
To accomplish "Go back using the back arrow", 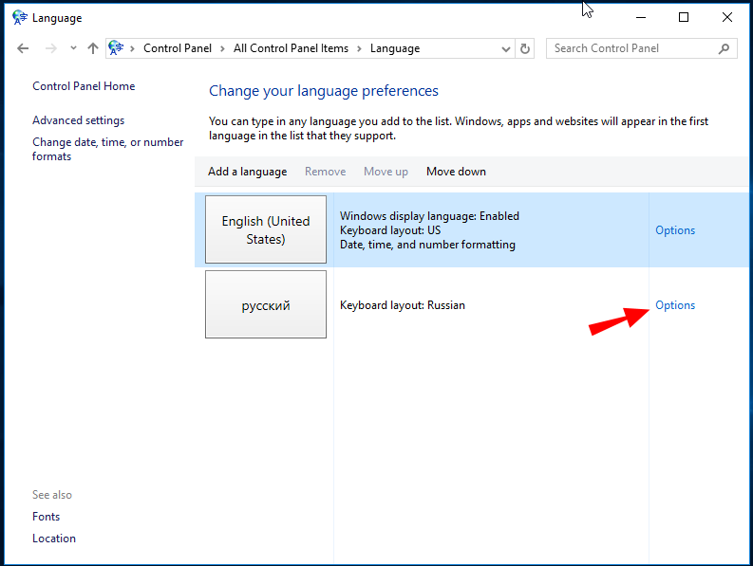I will click(x=23, y=48).
